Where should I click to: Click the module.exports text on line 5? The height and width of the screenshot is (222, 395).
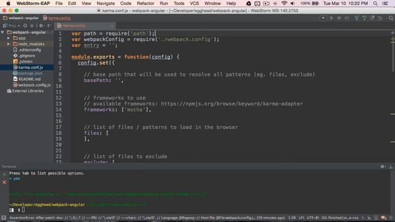tap(93, 57)
